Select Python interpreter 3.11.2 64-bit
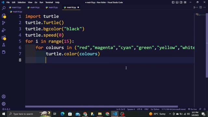 [174, 109]
